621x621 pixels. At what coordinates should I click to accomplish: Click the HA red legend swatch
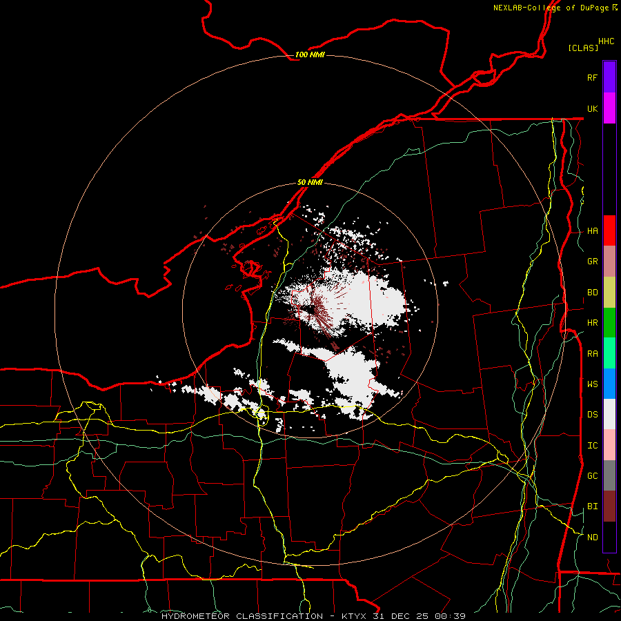click(609, 230)
